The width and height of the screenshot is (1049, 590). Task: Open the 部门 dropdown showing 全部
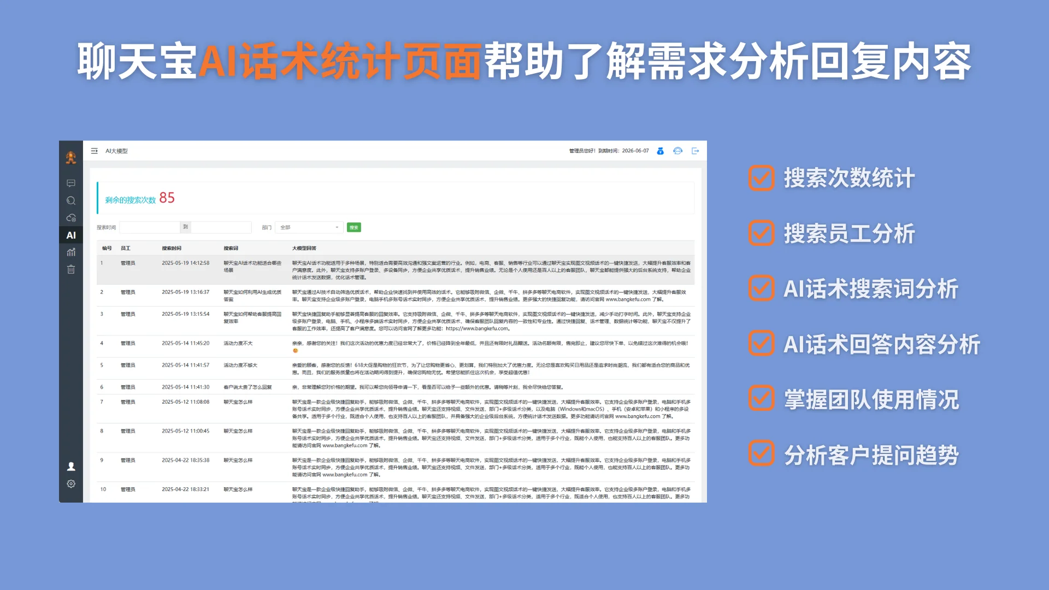point(309,227)
